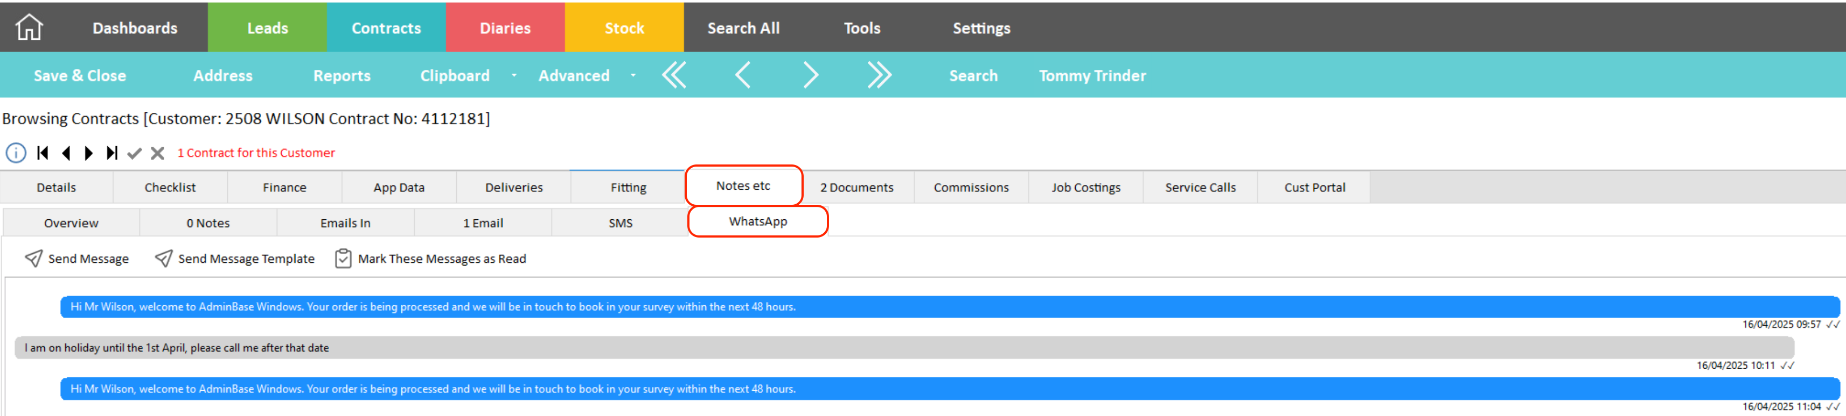Jump to last record double-chevron arrow
This screenshot has width=1846, height=416.
[879, 75]
